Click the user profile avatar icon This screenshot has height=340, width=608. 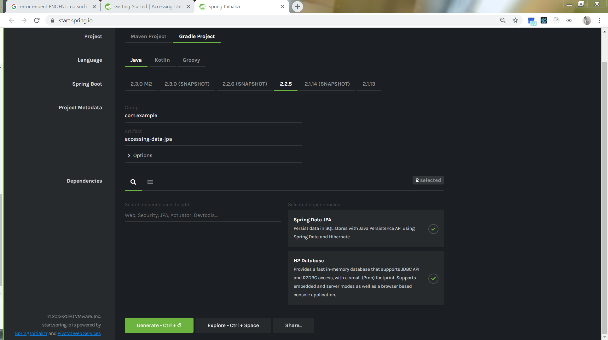(587, 20)
